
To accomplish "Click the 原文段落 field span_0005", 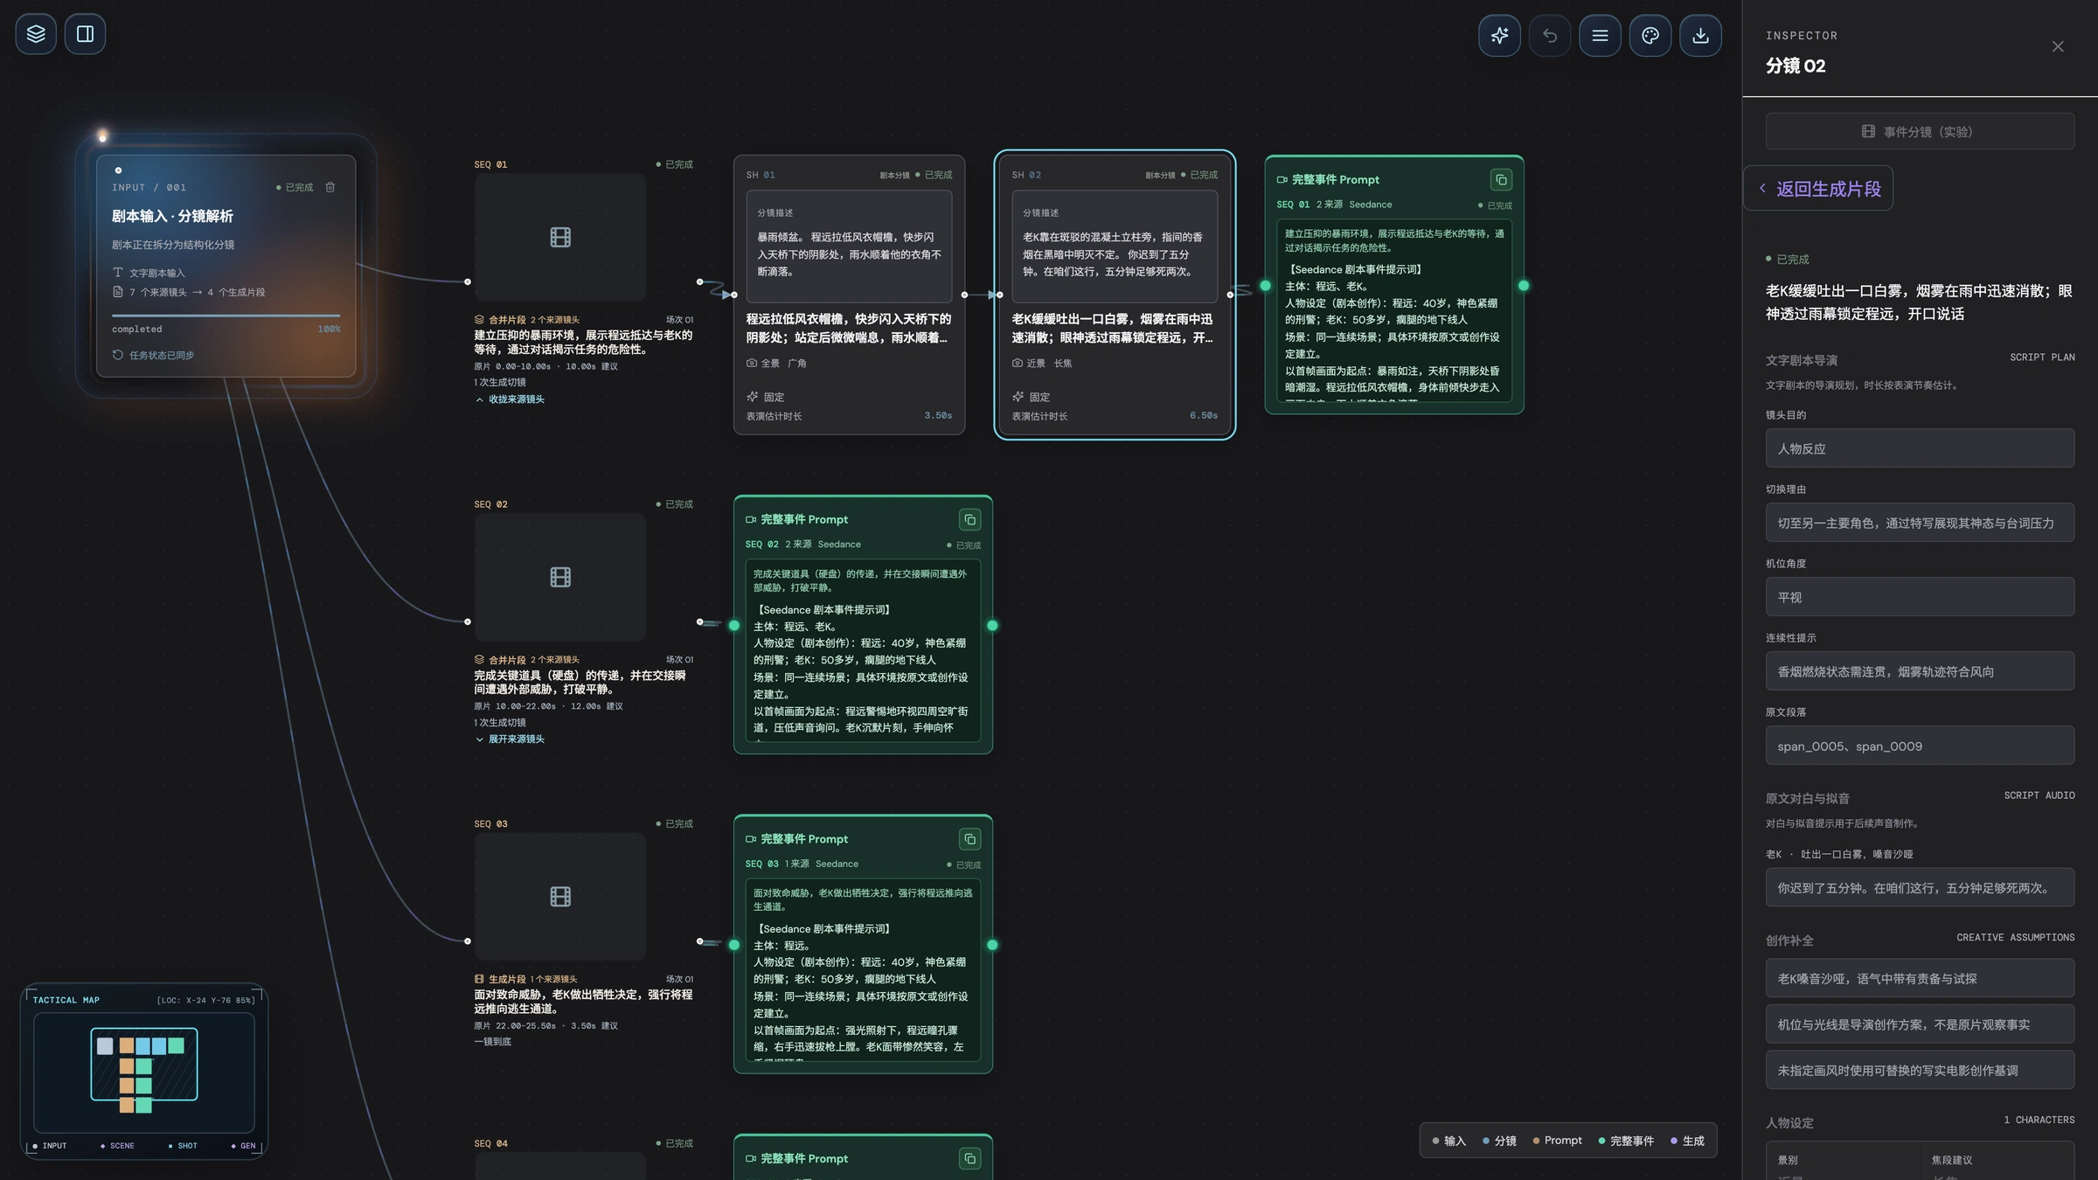I will pyautogui.click(x=1920, y=746).
